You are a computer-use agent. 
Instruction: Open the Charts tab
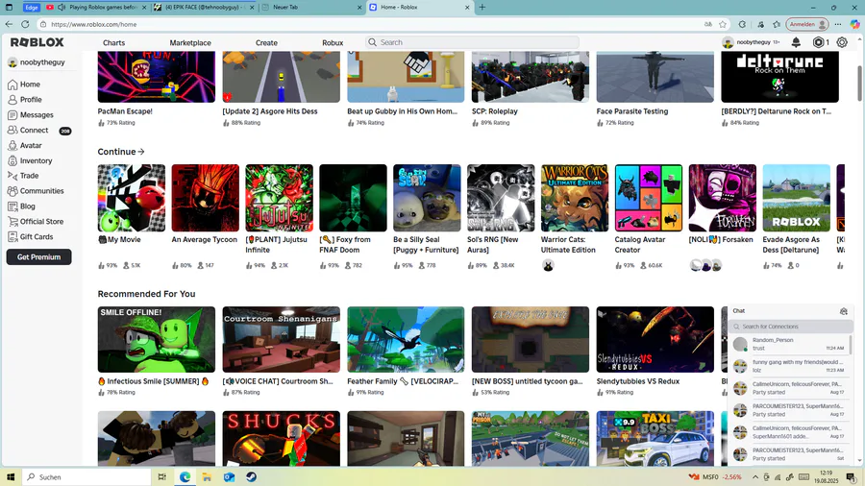(113, 43)
